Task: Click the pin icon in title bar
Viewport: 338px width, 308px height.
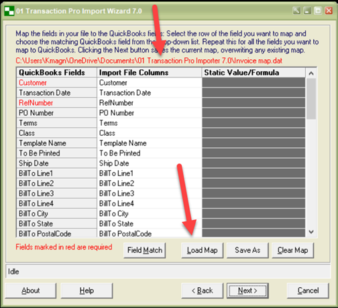Action: (296, 11)
